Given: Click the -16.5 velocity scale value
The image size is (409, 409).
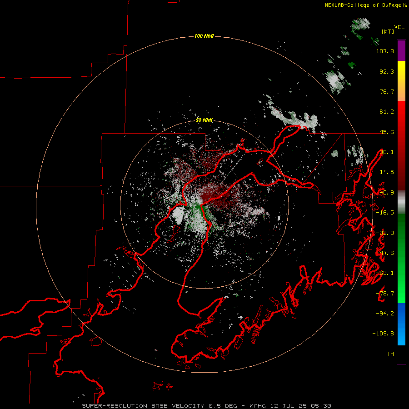Looking at the screenshot, I should [x=385, y=213].
